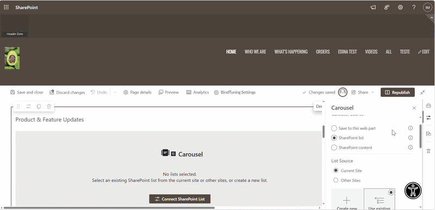Open the ORDERS navigation item
The image size is (435, 210).
(322, 52)
